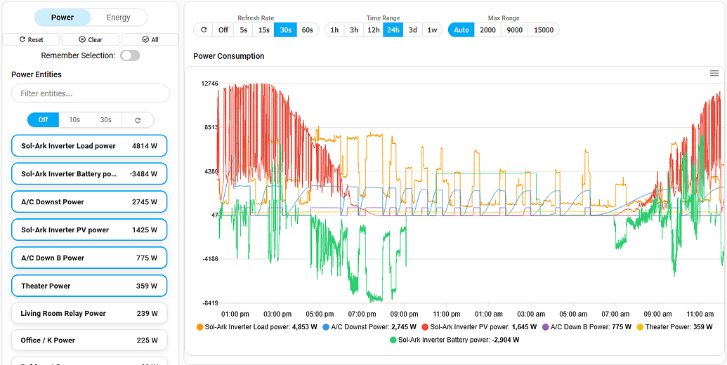Screen dimensions: 727x365
Task: Set entity list refresh to 30s
Action: click(x=106, y=120)
